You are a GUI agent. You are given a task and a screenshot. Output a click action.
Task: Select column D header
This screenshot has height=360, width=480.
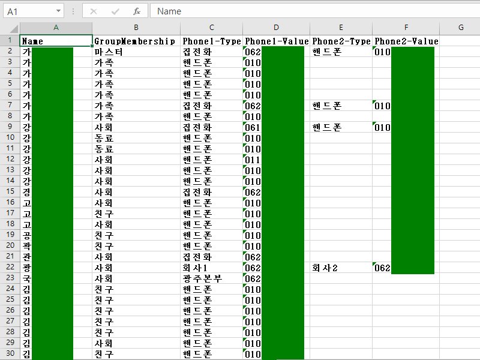(276, 28)
